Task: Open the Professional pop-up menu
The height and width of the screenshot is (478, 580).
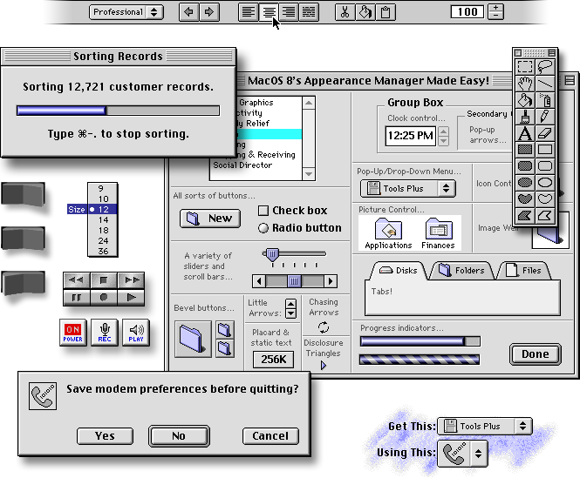Action: pyautogui.click(x=126, y=12)
